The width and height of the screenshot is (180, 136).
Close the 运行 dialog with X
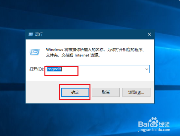tap(149, 34)
